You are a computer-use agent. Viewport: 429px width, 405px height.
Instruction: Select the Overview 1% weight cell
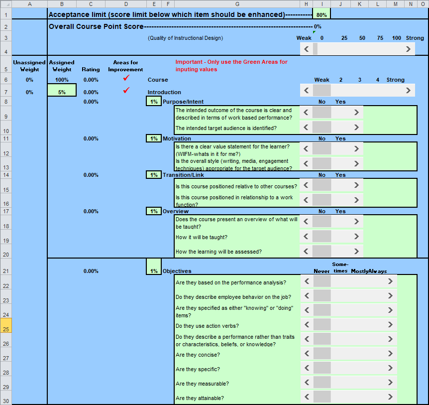(154, 211)
